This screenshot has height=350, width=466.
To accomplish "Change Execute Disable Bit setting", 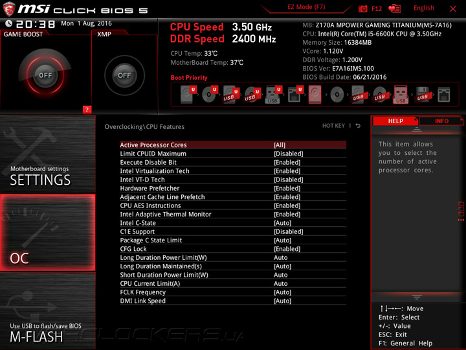I will (x=233, y=162).
